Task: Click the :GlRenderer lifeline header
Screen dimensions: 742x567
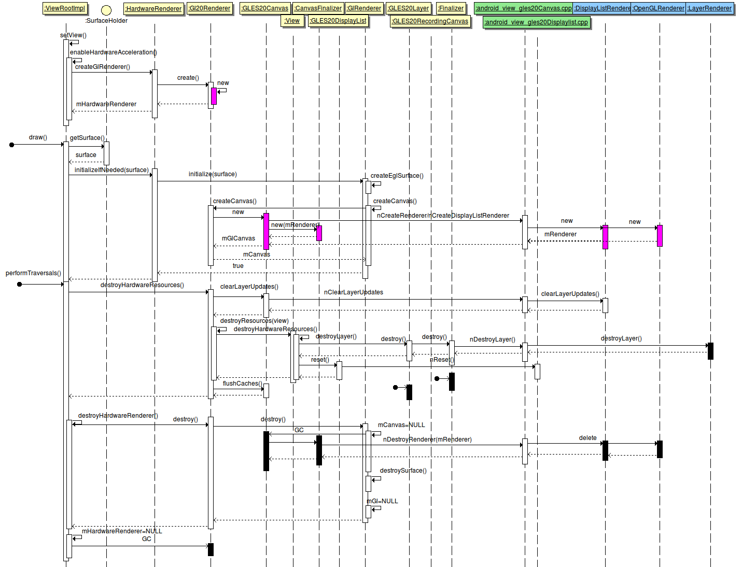Action: click(364, 8)
